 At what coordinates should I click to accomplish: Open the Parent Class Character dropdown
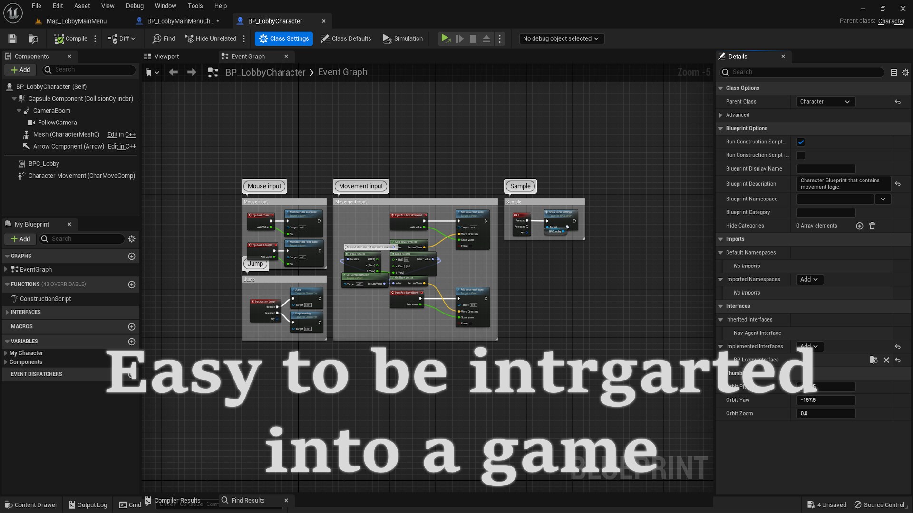click(x=826, y=102)
